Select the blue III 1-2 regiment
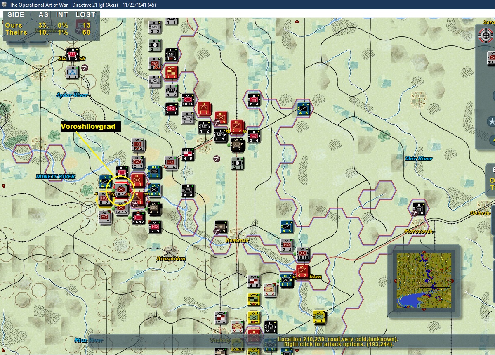495x355 pixels. point(154,172)
